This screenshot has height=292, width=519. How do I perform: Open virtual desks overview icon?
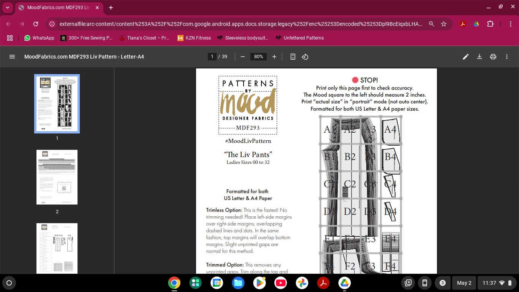[x=408, y=283]
